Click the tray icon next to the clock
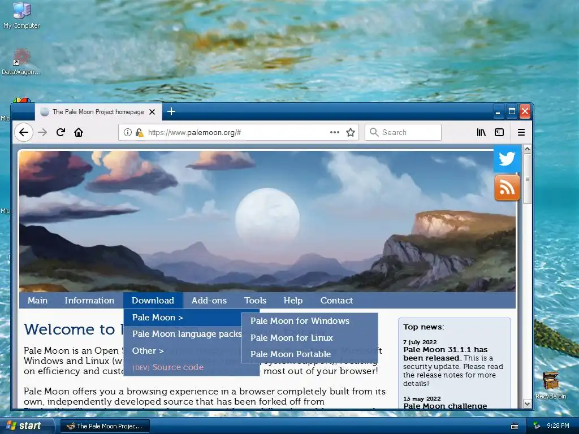Viewport: 579px width, 434px height. coord(537,426)
